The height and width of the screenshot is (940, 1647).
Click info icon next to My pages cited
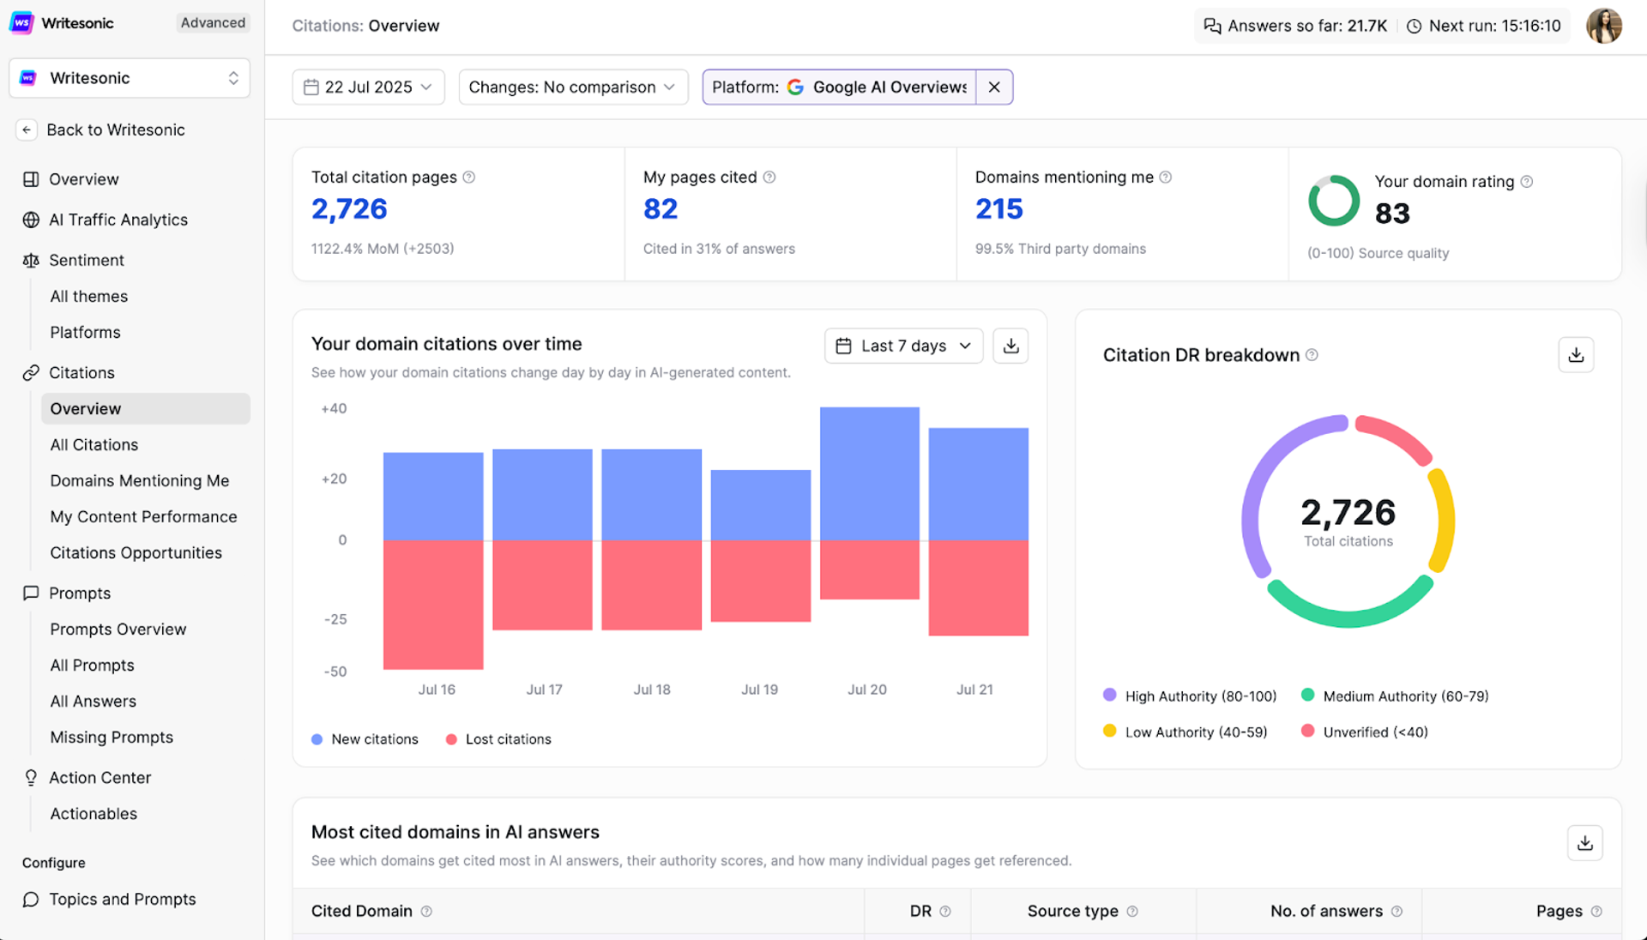click(x=769, y=178)
